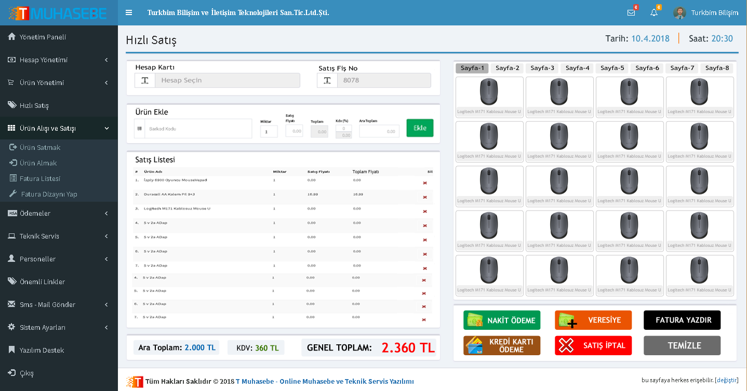Image resolution: width=747 pixels, height=391 pixels.
Task: Switch to Sayfa-2 tab
Action: [508, 68]
